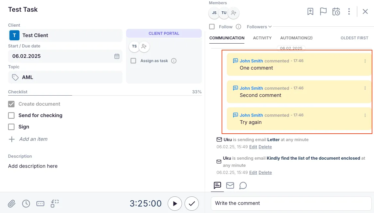The image size is (374, 213).
Task: Open the calendar reminder icon in header
Action: (x=336, y=12)
